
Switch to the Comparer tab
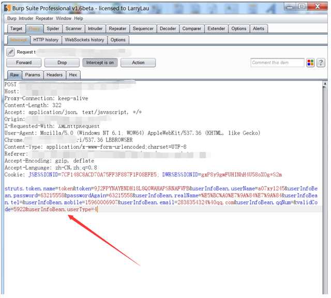pyautogui.click(x=191, y=28)
